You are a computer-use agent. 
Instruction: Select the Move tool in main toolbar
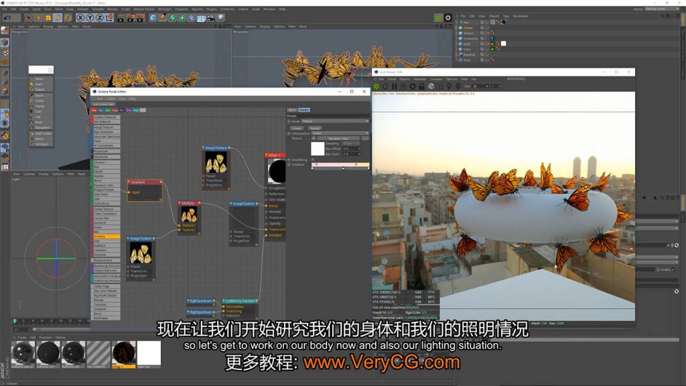[x=38, y=18]
